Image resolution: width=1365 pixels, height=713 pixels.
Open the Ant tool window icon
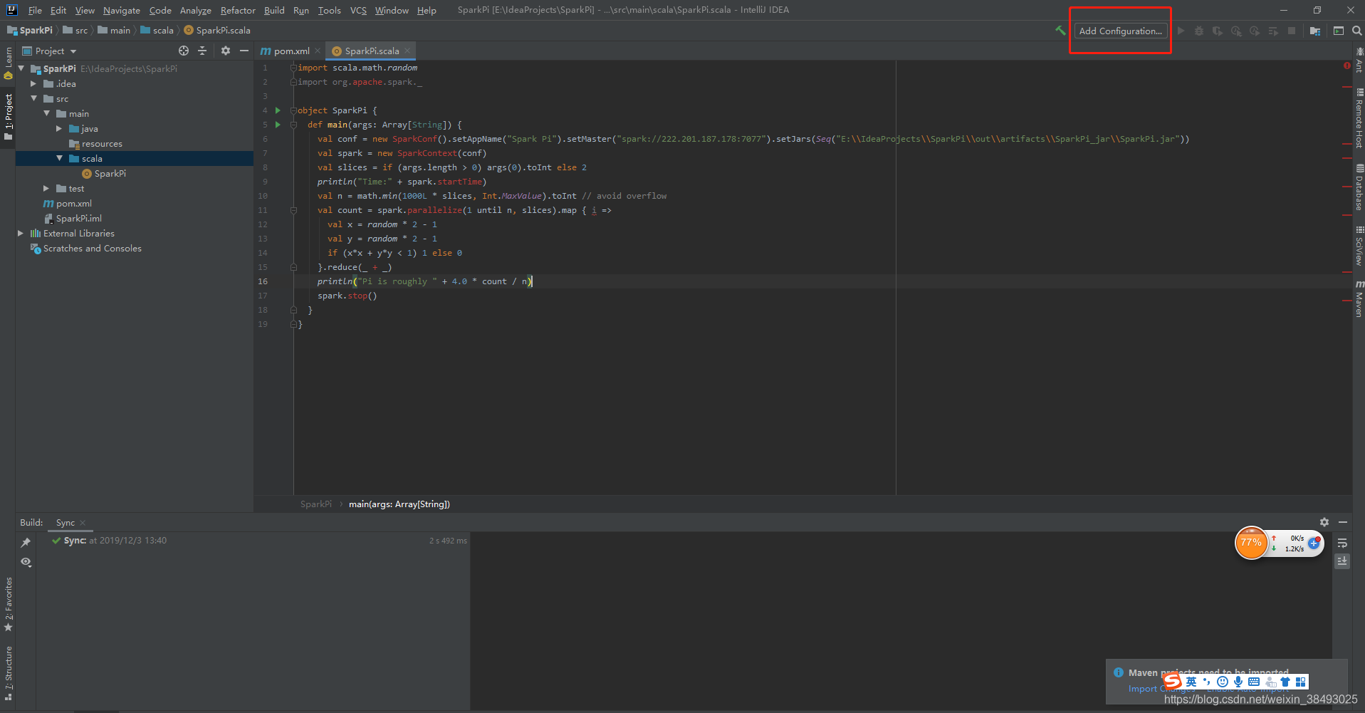[1359, 60]
